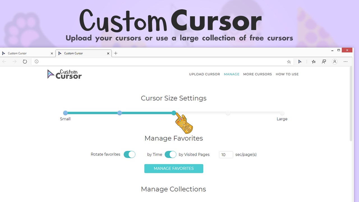This screenshot has height=202, width=359.
Task: Toggle between by Time and by Visited Pages
Action: coord(171,155)
